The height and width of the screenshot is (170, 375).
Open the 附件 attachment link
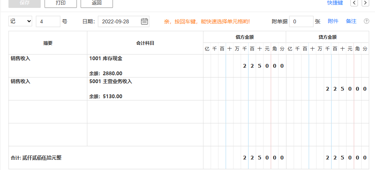(x=333, y=21)
